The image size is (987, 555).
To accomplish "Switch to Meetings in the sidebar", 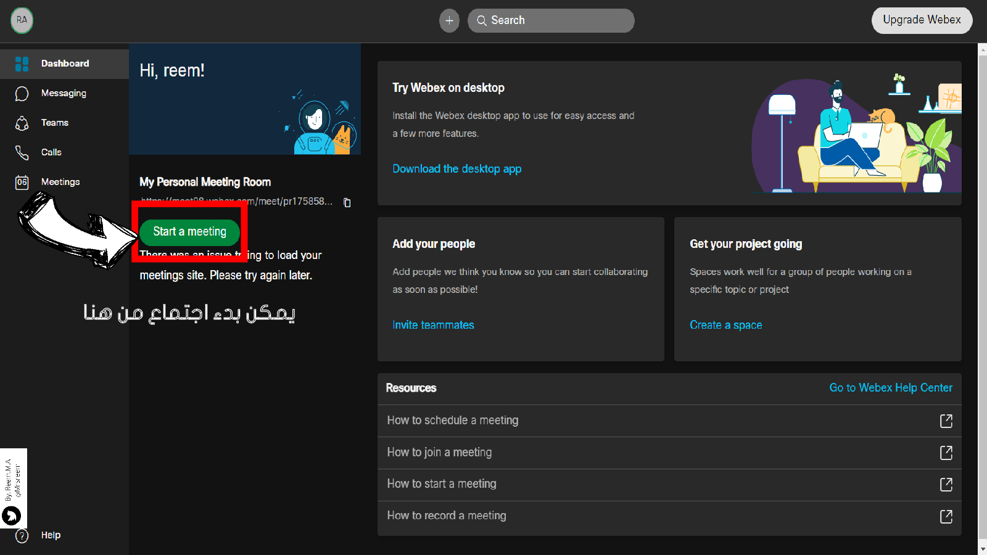I will coord(60,182).
